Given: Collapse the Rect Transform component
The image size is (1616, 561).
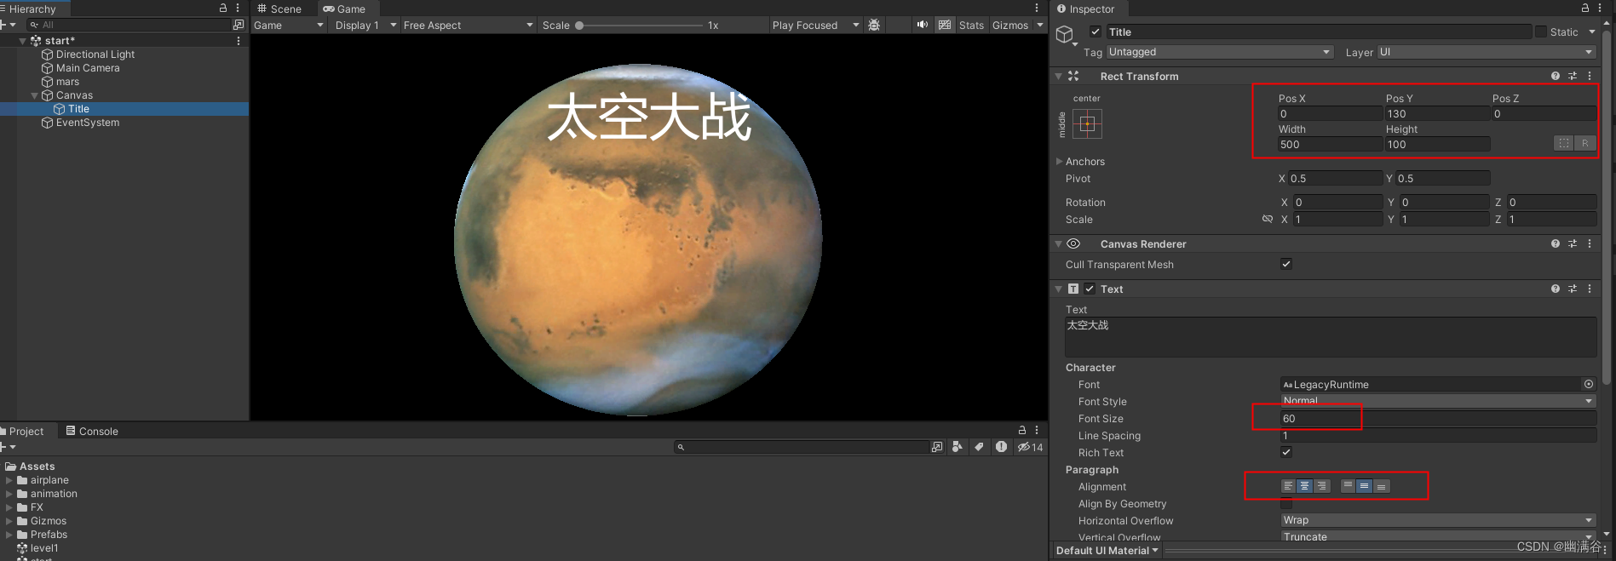Looking at the screenshot, I should point(1059,76).
